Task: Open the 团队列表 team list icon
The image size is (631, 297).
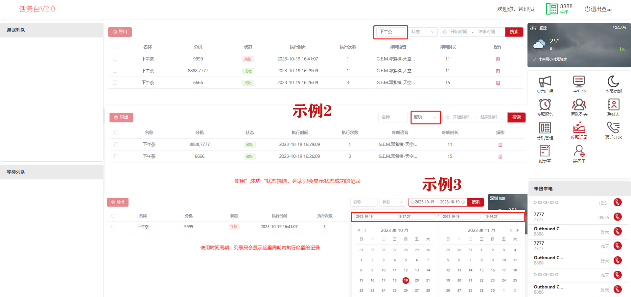Action: pos(579,107)
